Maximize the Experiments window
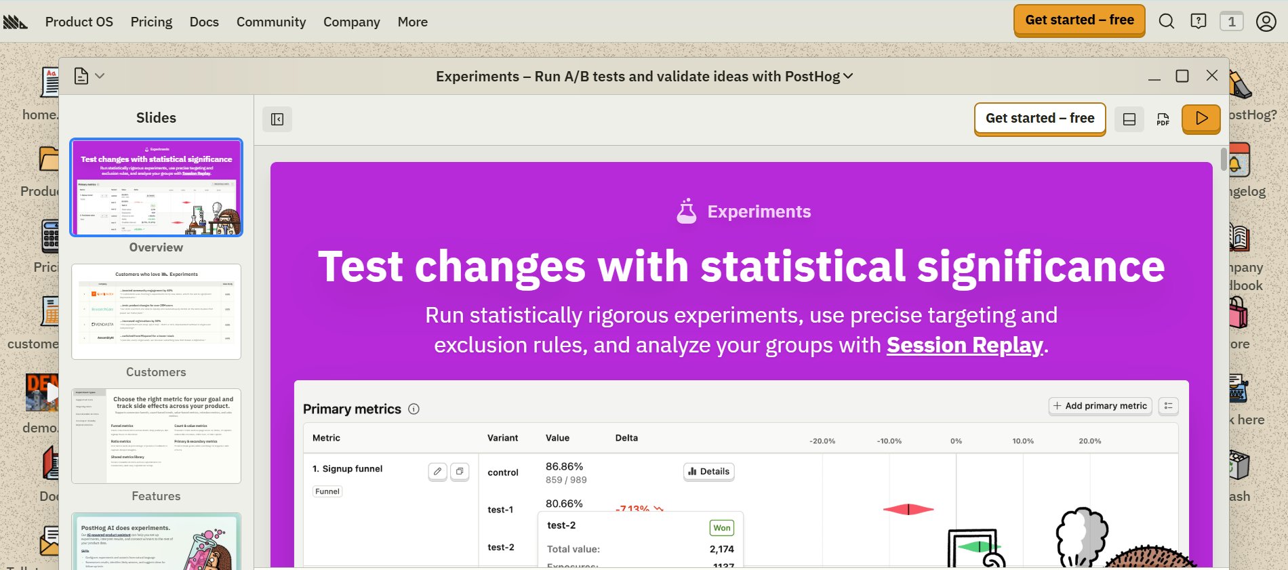 point(1182,76)
